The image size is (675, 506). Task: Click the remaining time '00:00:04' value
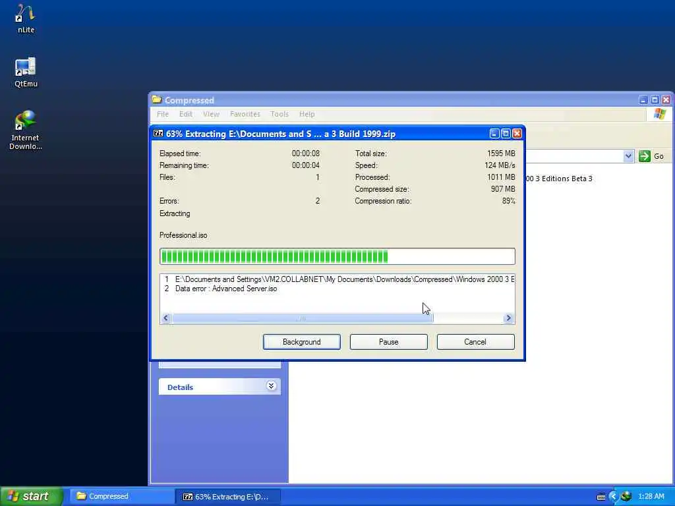pos(306,165)
